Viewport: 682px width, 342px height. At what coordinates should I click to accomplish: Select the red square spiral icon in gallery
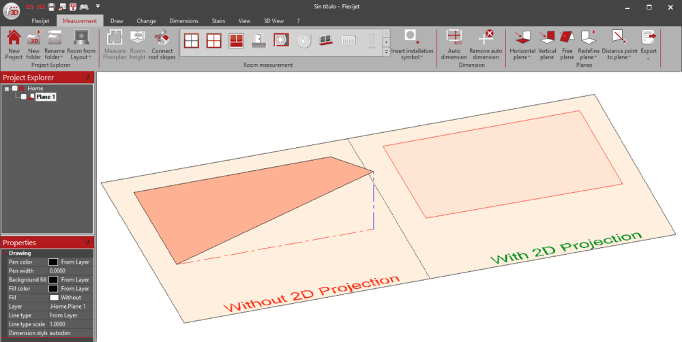click(282, 40)
